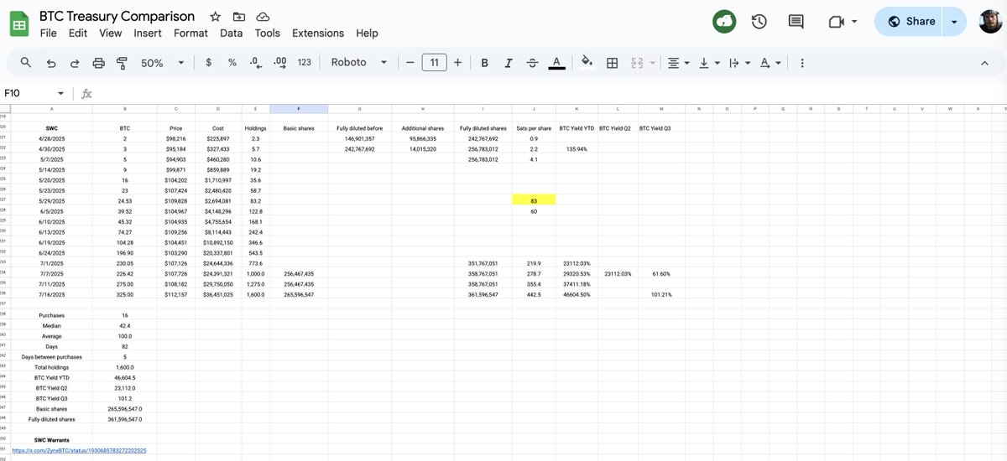Open the borders tool

pos(613,63)
